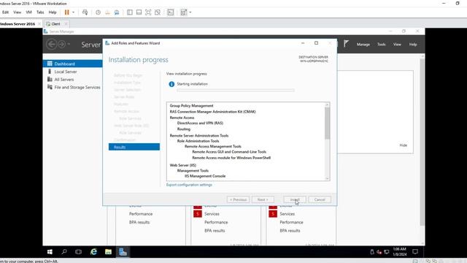This screenshot has height=263, width=467.
Task: Switch to the Client VM tab
Action: 55,24
